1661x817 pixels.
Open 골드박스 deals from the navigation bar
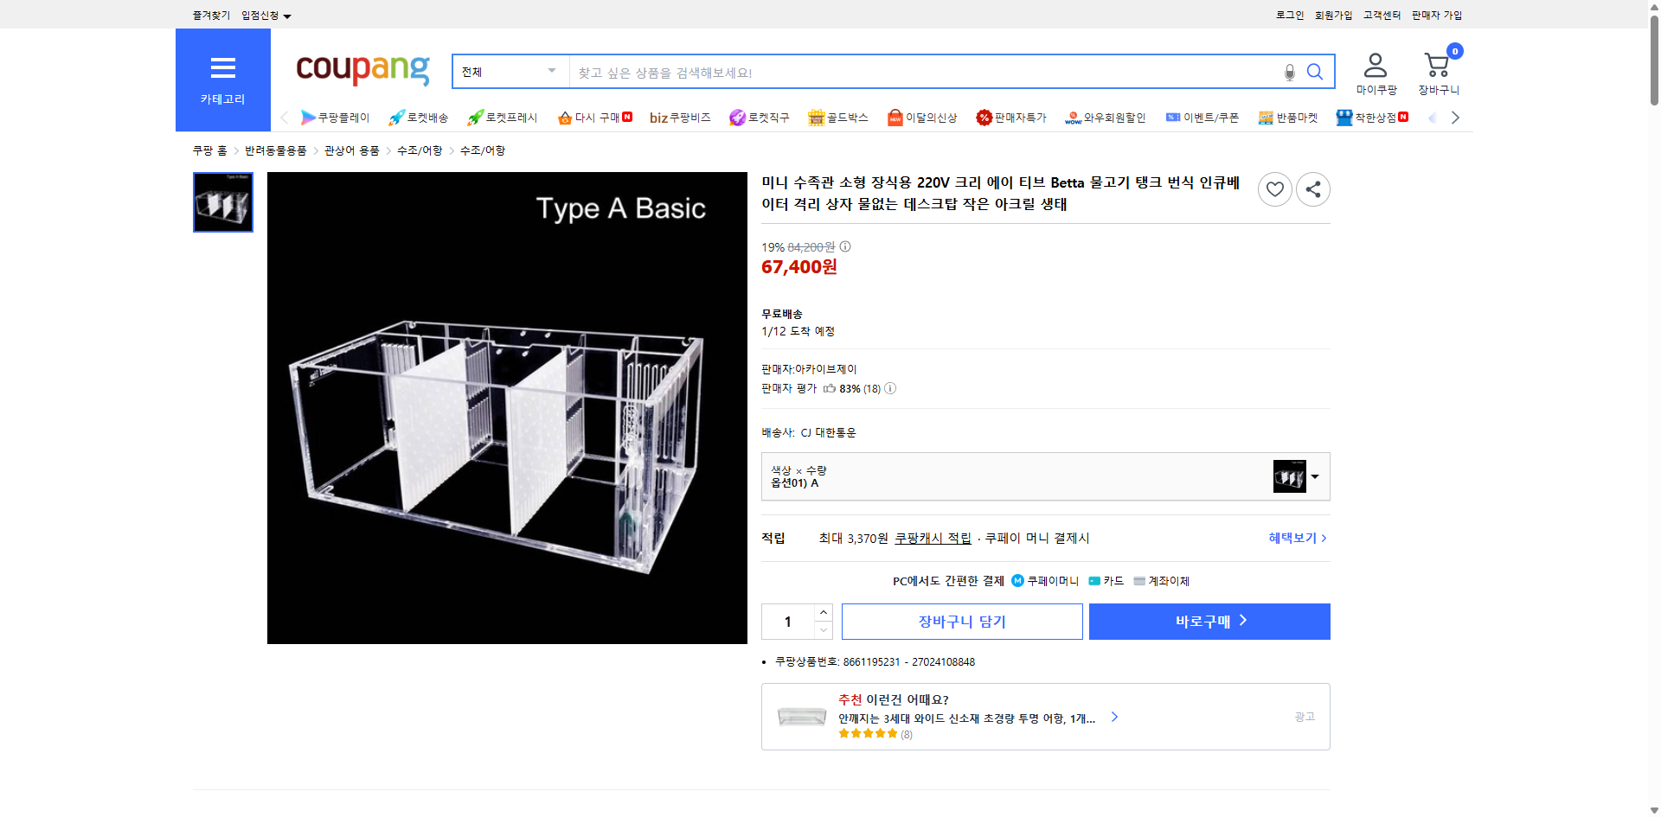[x=837, y=117]
